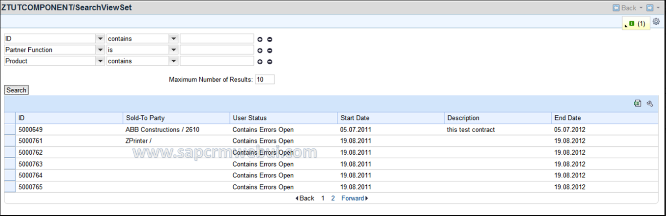Click the Maximum Number of Results field

point(265,79)
